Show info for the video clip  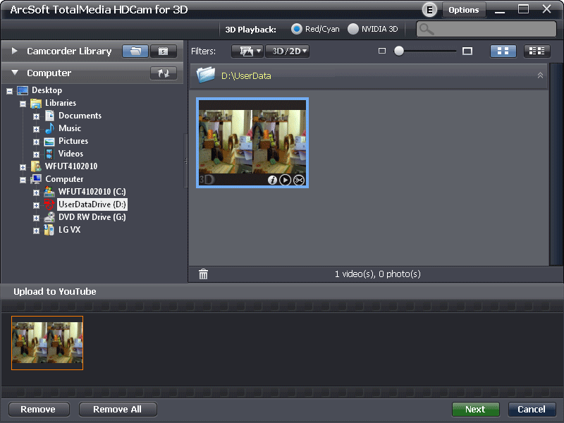tap(272, 180)
